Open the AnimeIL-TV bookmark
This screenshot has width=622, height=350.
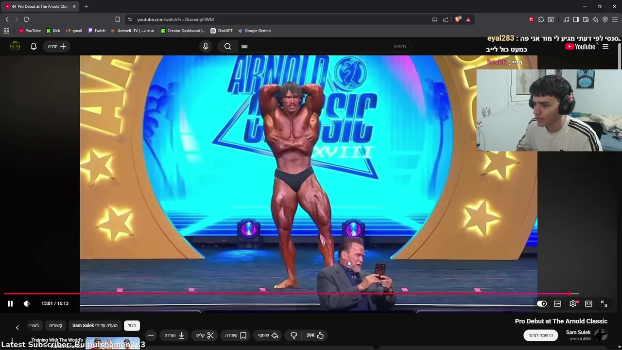pyautogui.click(x=133, y=31)
